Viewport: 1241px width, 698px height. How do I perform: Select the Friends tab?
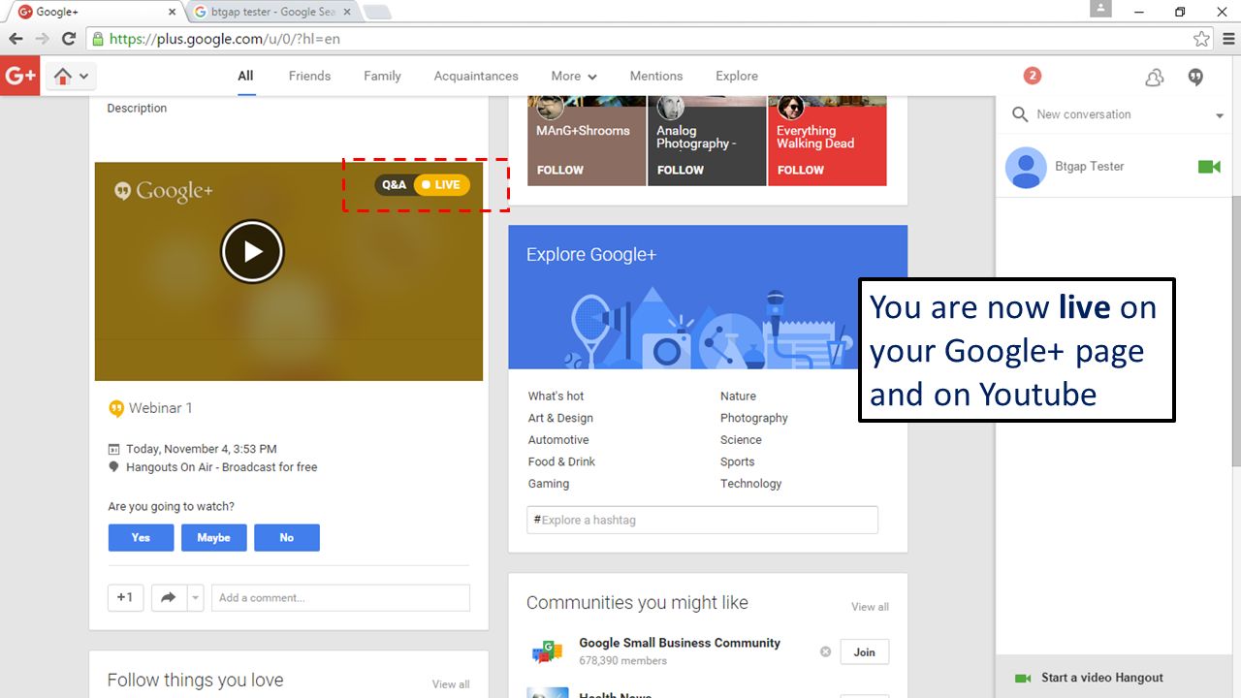(309, 76)
